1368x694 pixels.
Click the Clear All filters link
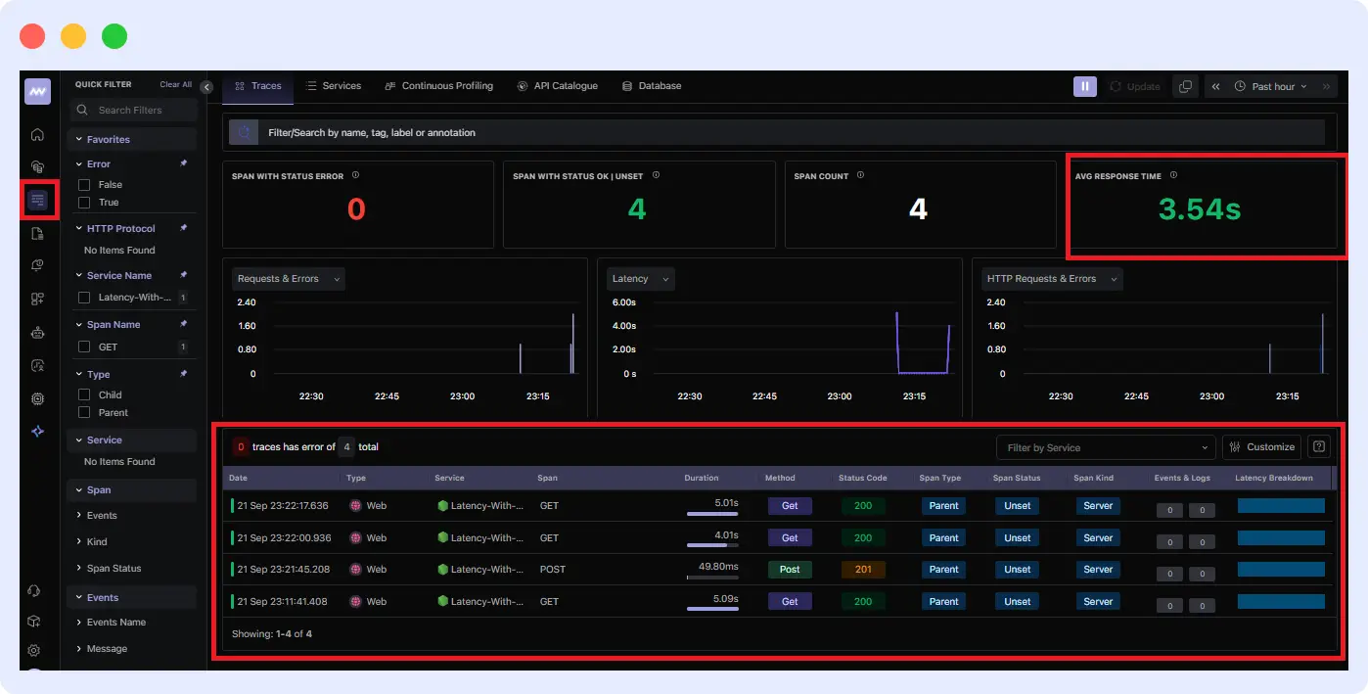point(175,84)
